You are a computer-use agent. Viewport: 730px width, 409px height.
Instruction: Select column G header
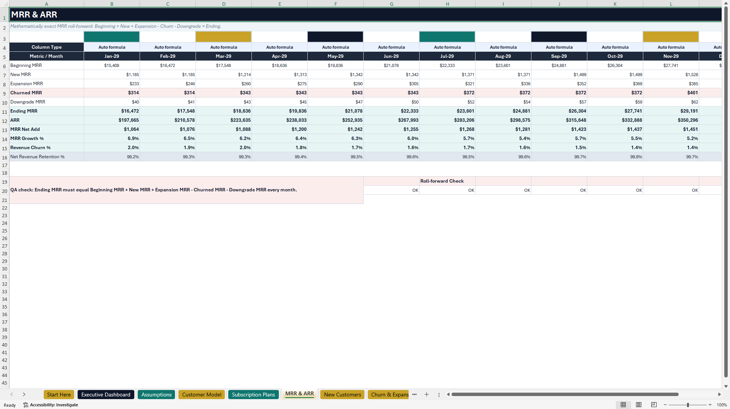(x=391, y=4)
